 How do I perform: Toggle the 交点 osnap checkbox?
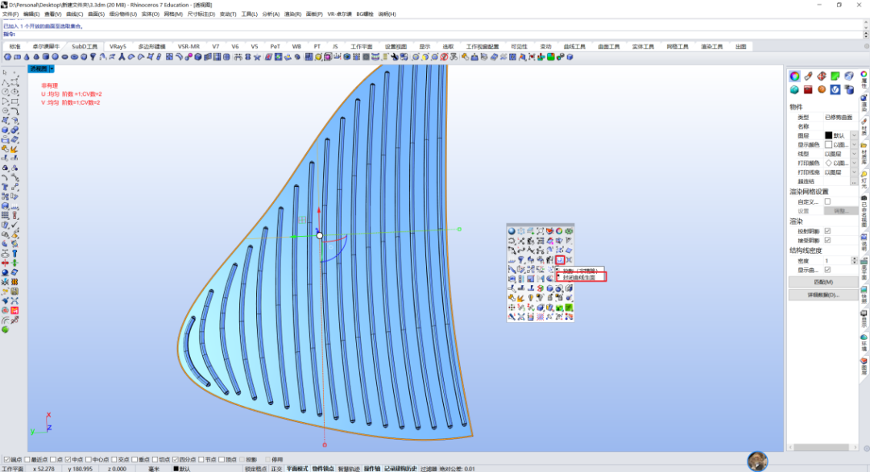pos(114,460)
